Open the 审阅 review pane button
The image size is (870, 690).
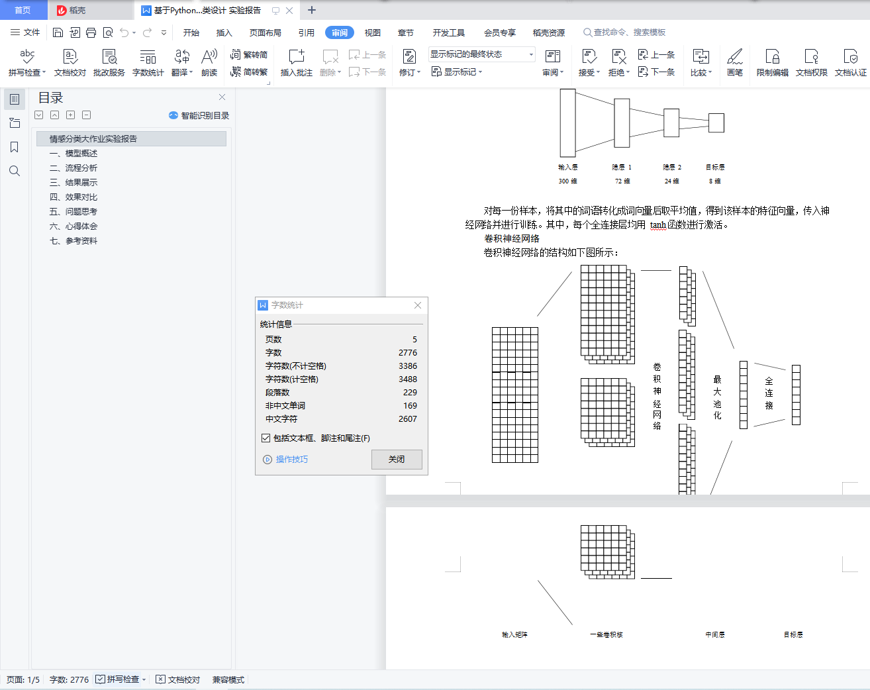click(x=553, y=63)
